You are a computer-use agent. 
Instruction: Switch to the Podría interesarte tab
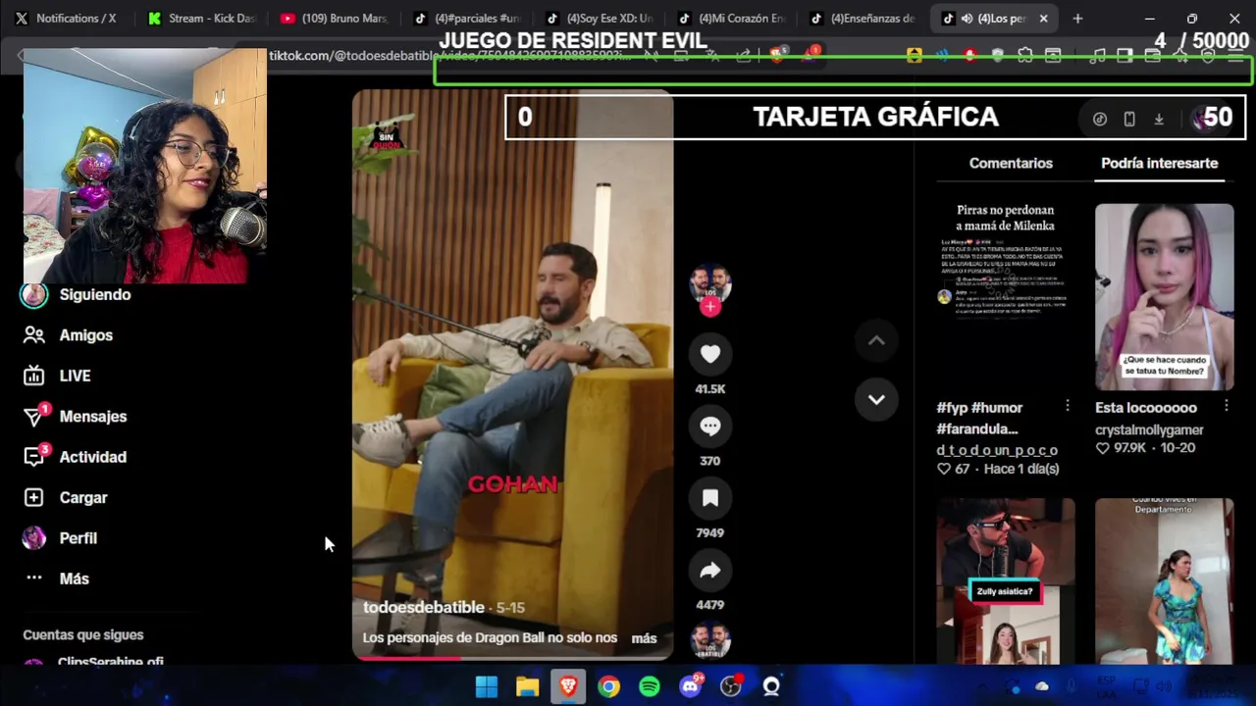click(x=1159, y=164)
